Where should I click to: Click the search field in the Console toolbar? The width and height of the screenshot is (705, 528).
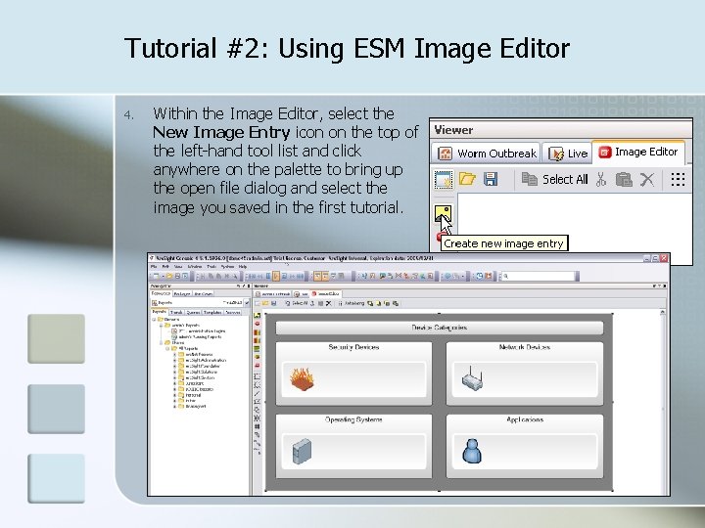click(x=540, y=276)
